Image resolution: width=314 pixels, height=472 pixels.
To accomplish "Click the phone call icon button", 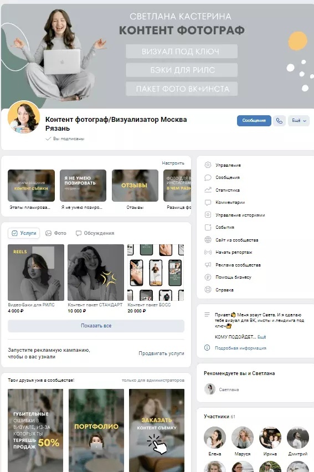I will click(279, 121).
